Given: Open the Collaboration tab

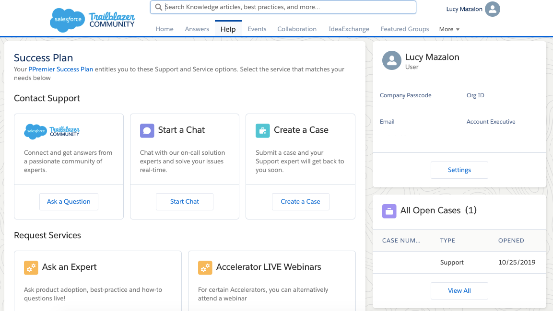Looking at the screenshot, I should [x=297, y=29].
